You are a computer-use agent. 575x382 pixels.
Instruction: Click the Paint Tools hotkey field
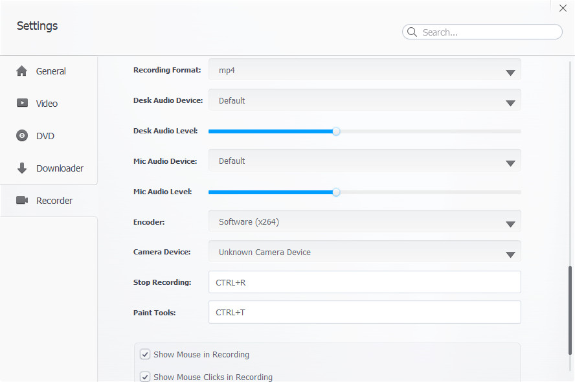(x=365, y=312)
